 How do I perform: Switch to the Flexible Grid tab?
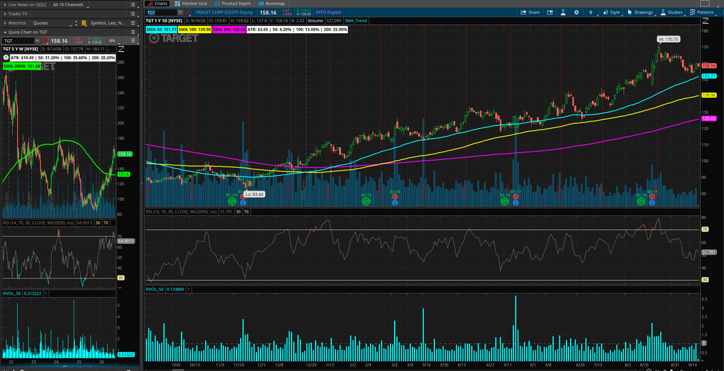[191, 4]
